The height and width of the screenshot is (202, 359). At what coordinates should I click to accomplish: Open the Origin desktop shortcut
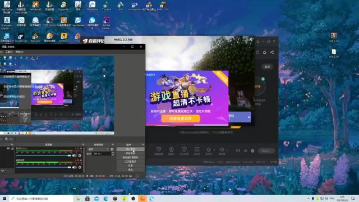tap(77, 38)
